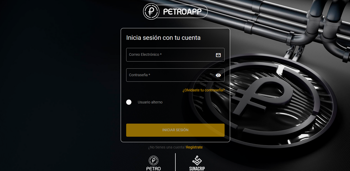Click the vertical divider between Petro and Sunacrip
Viewport: 350px width, 171px height.
[x=175, y=162]
